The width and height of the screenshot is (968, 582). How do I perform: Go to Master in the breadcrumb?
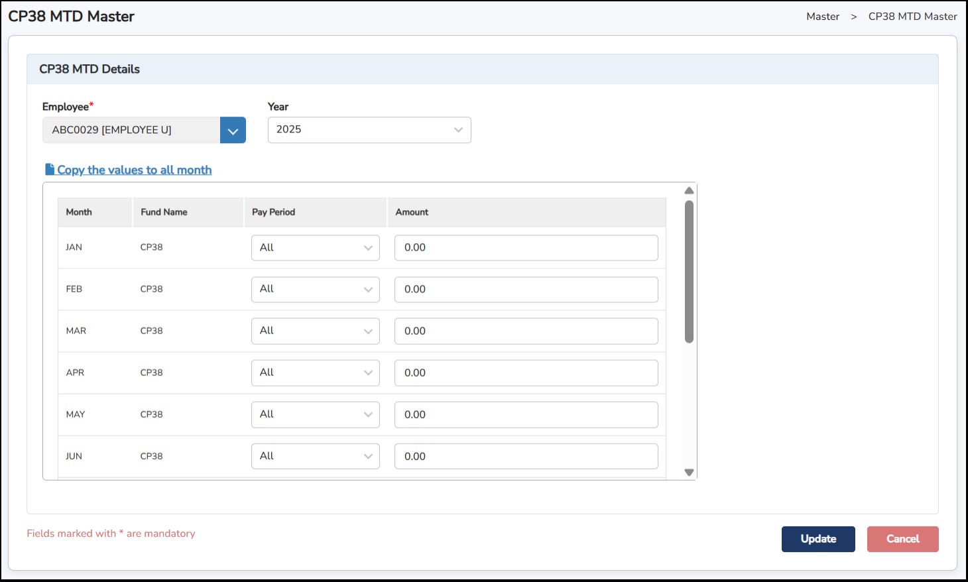point(822,17)
